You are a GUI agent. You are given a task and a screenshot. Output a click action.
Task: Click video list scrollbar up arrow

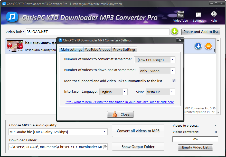pos(218,40)
